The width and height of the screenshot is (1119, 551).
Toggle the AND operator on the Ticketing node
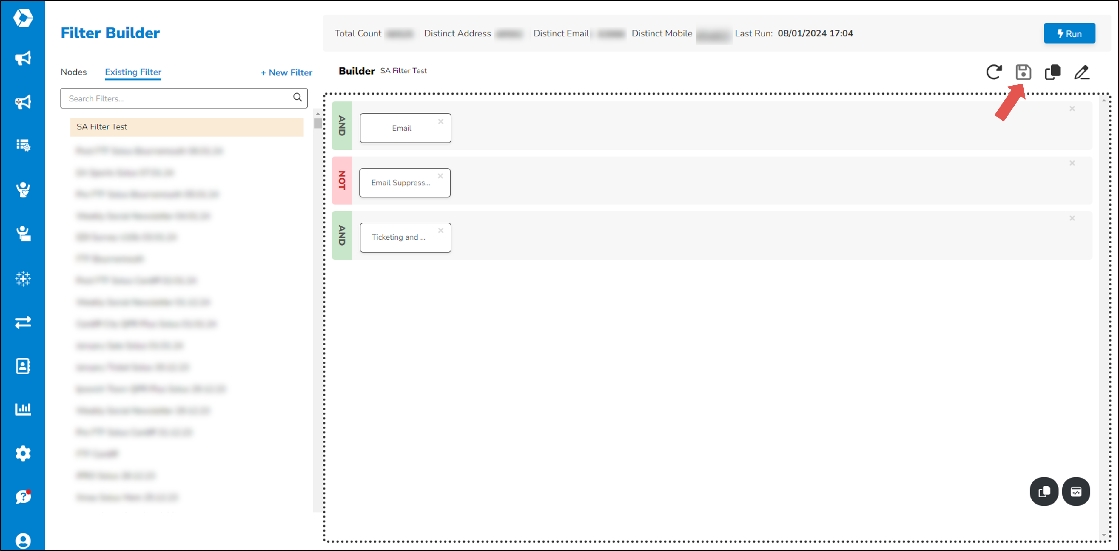pyautogui.click(x=342, y=237)
